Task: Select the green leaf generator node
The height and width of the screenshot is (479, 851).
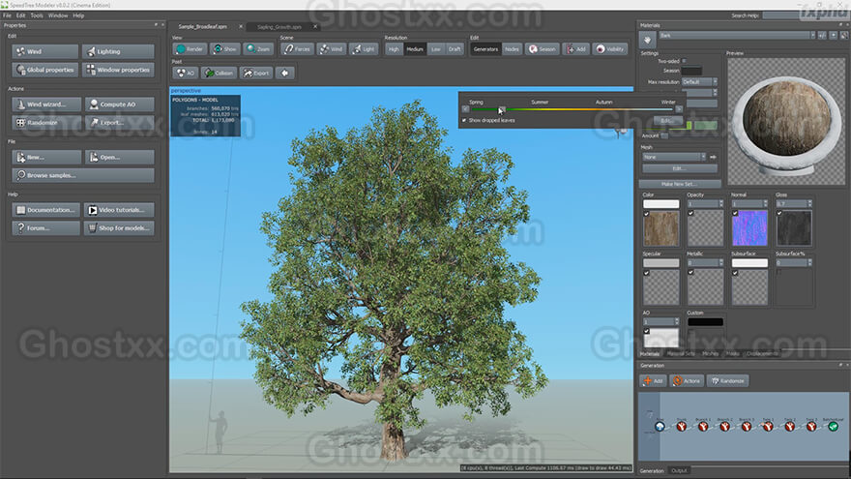Action: point(833,427)
